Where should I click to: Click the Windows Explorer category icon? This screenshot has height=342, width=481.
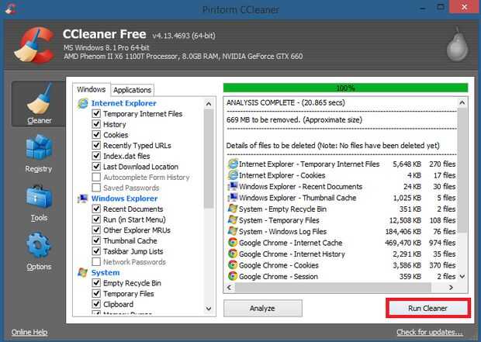click(83, 199)
